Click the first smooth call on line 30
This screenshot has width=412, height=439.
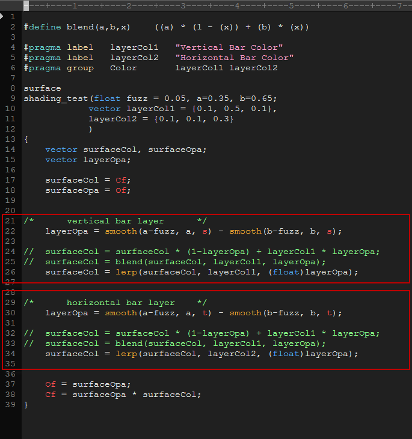[x=121, y=313]
